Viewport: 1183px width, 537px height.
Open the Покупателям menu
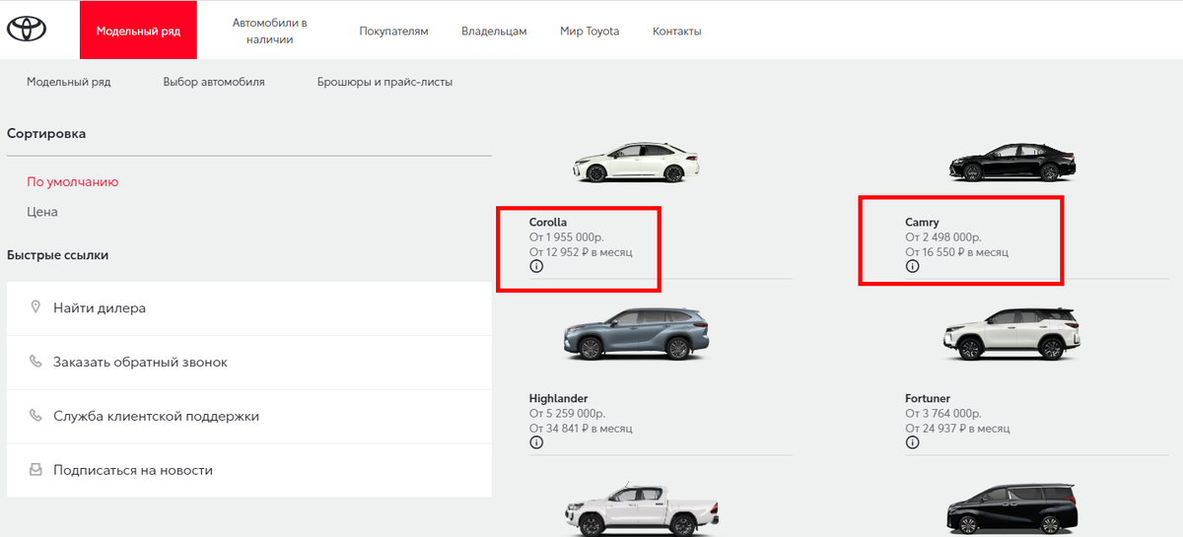(x=393, y=32)
